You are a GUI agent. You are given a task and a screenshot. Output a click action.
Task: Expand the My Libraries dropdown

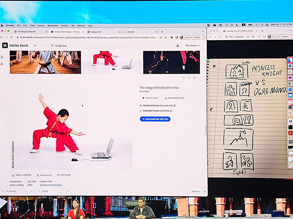coord(193,45)
